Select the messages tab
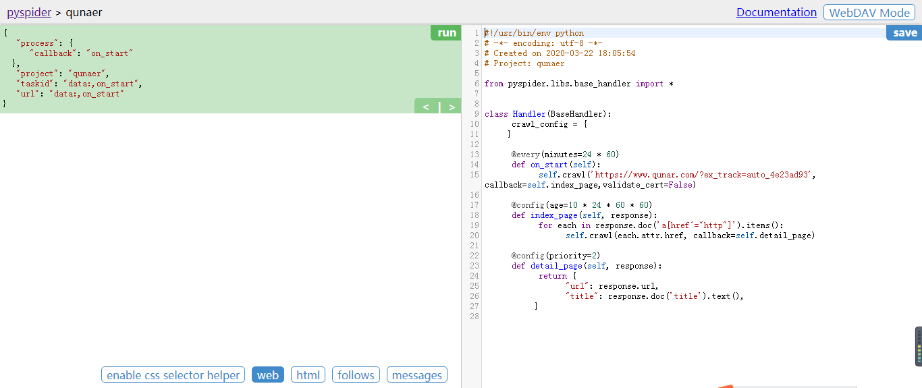The image size is (922, 388). (417, 375)
